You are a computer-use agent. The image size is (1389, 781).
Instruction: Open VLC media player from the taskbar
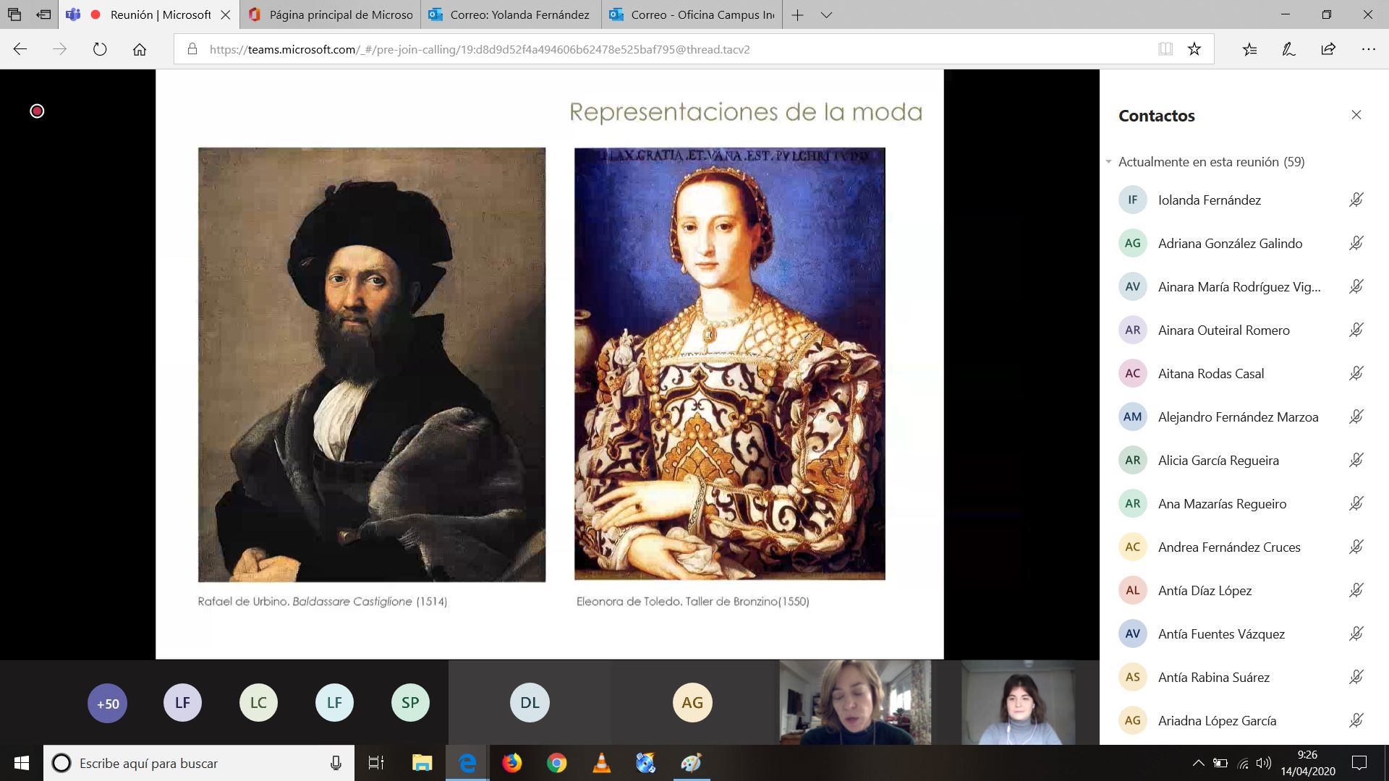point(601,763)
